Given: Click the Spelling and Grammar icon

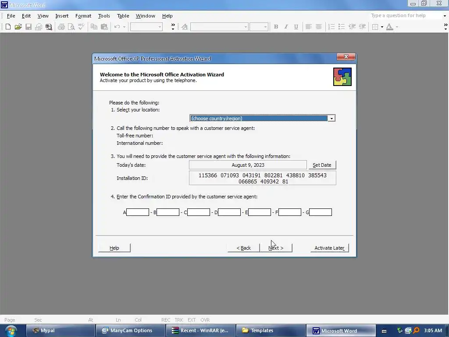Looking at the screenshot, I should (81, 27).
